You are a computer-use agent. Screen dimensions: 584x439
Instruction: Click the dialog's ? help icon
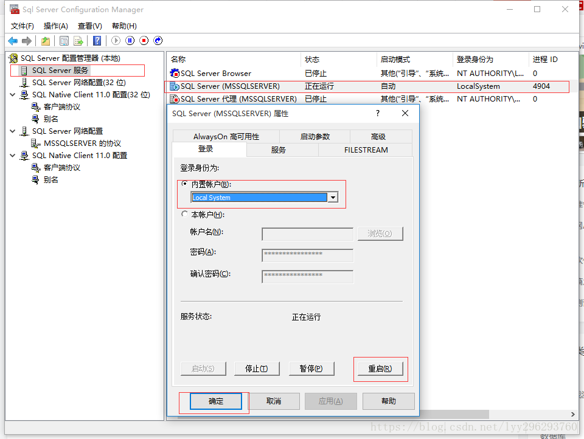[378, 113]
